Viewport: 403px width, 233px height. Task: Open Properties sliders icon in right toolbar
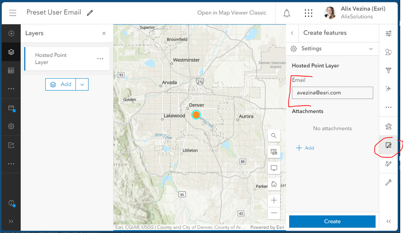point(388,33)
